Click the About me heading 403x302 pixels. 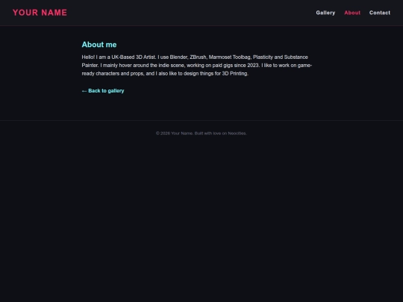coord(99,45)
